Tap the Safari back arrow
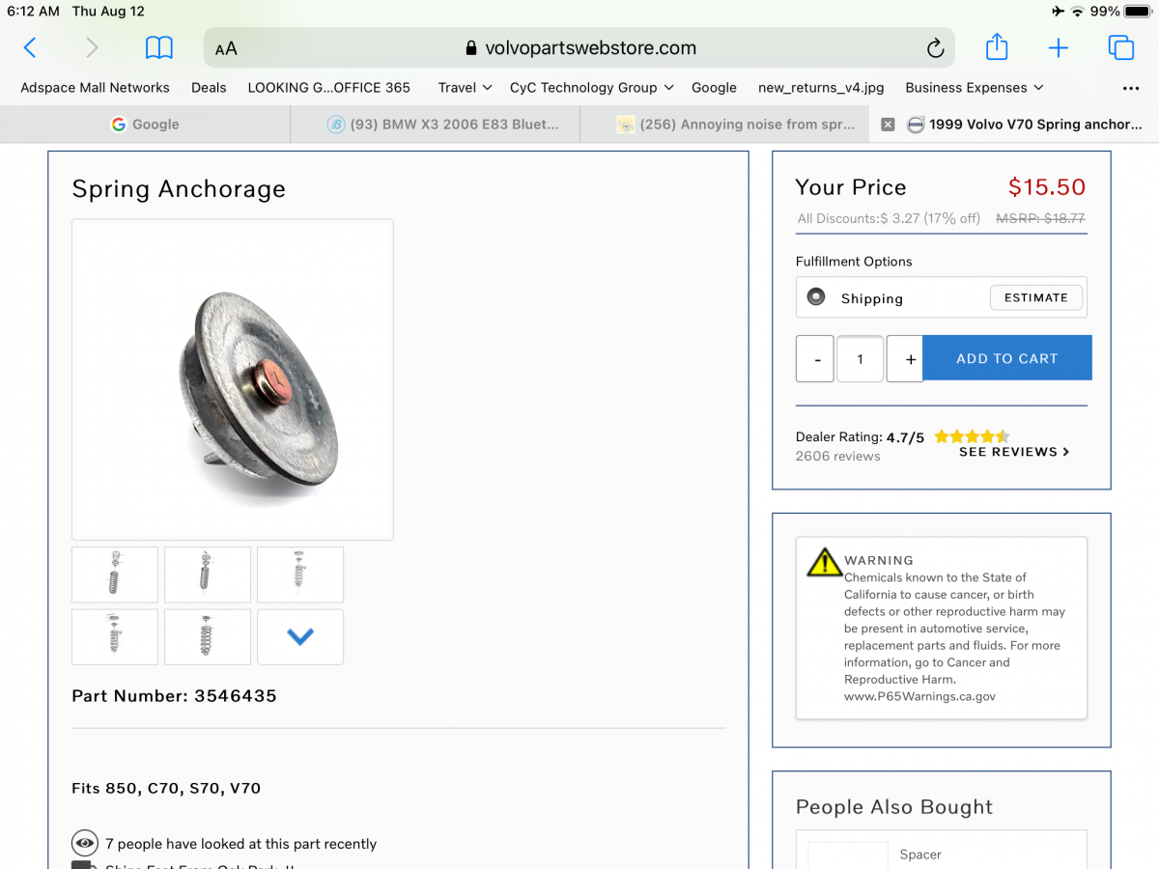Viewport: 1159px width, 869px height. coord(30,47)
